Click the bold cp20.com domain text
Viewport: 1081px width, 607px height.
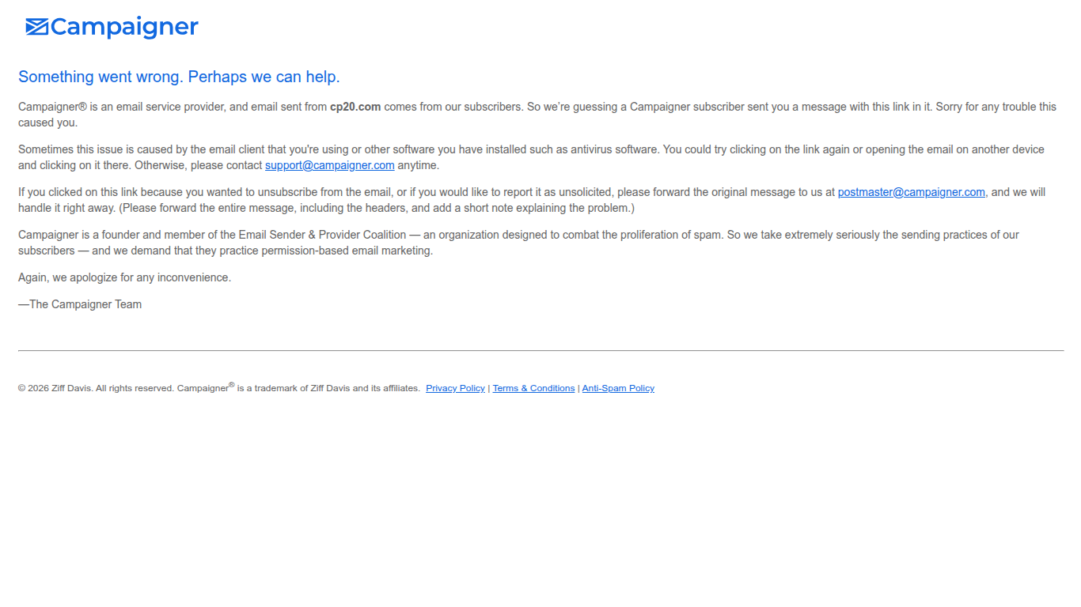point(355,107)
